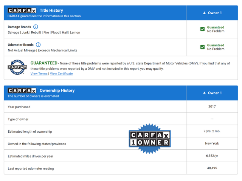Click the green checkmark for Odometer Brands
This screenshot has width=242, height=181.
[x=203, y=47]
